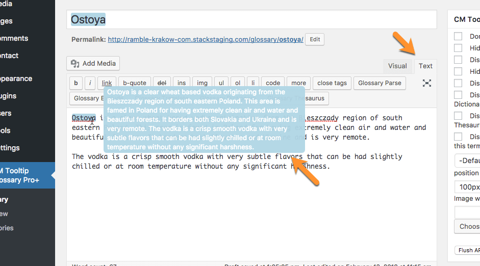Viewport: 480px width, 266px height.
Task: Click the b-quote quicktag button
Action: (135, 83)
